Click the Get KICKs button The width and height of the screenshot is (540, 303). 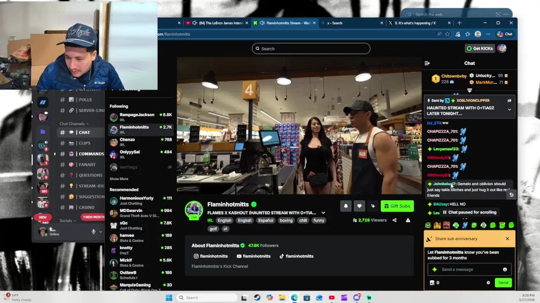coord(480,48)
